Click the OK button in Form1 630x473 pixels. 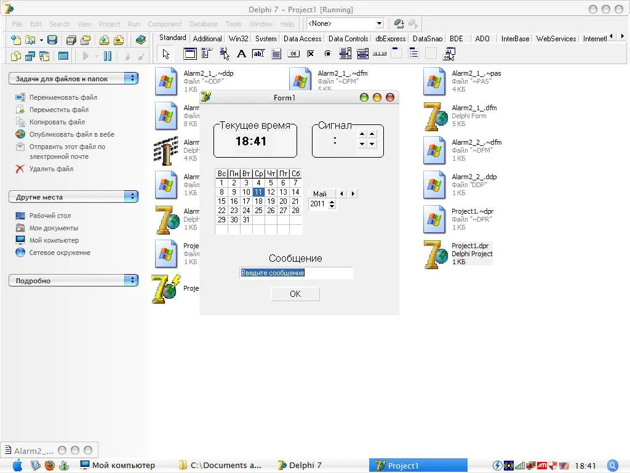(x=295, y=294)
